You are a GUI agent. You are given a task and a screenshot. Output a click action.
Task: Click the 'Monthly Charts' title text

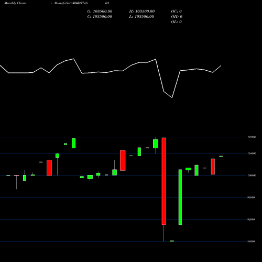click(x=15, y=3)
